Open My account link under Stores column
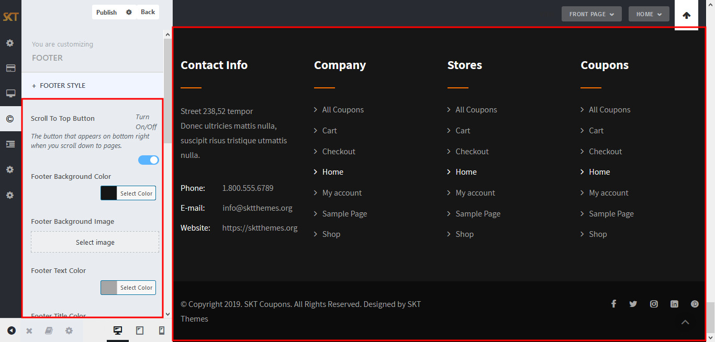This screenshot has width=715, height=342. (x=475, y=193)
